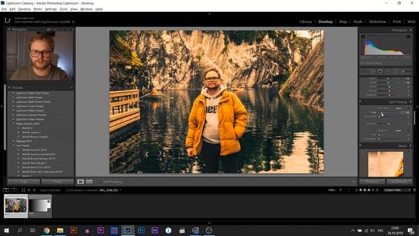This screenshot has width=419, height=236.
Task: Open the main window display icon in filmstrip bar
Action: (x=6, y=190)
